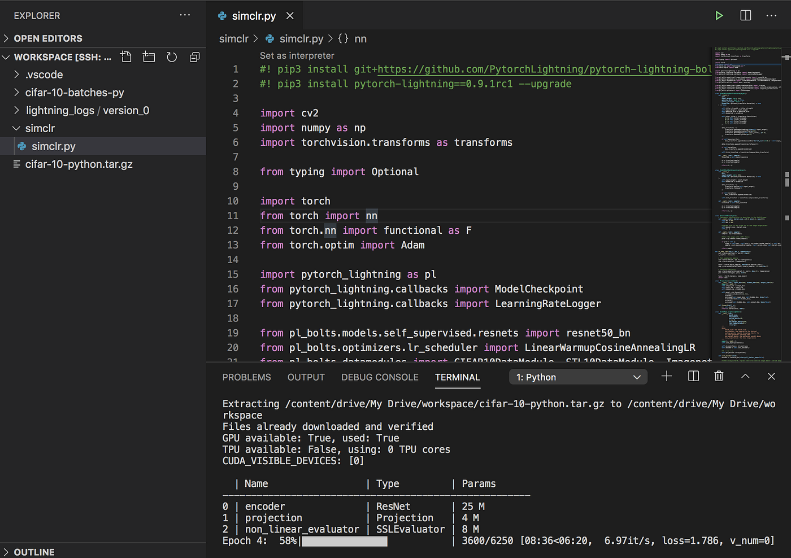
Task: Click the Epoch 4 training progress bar
Action: (344, 540)
